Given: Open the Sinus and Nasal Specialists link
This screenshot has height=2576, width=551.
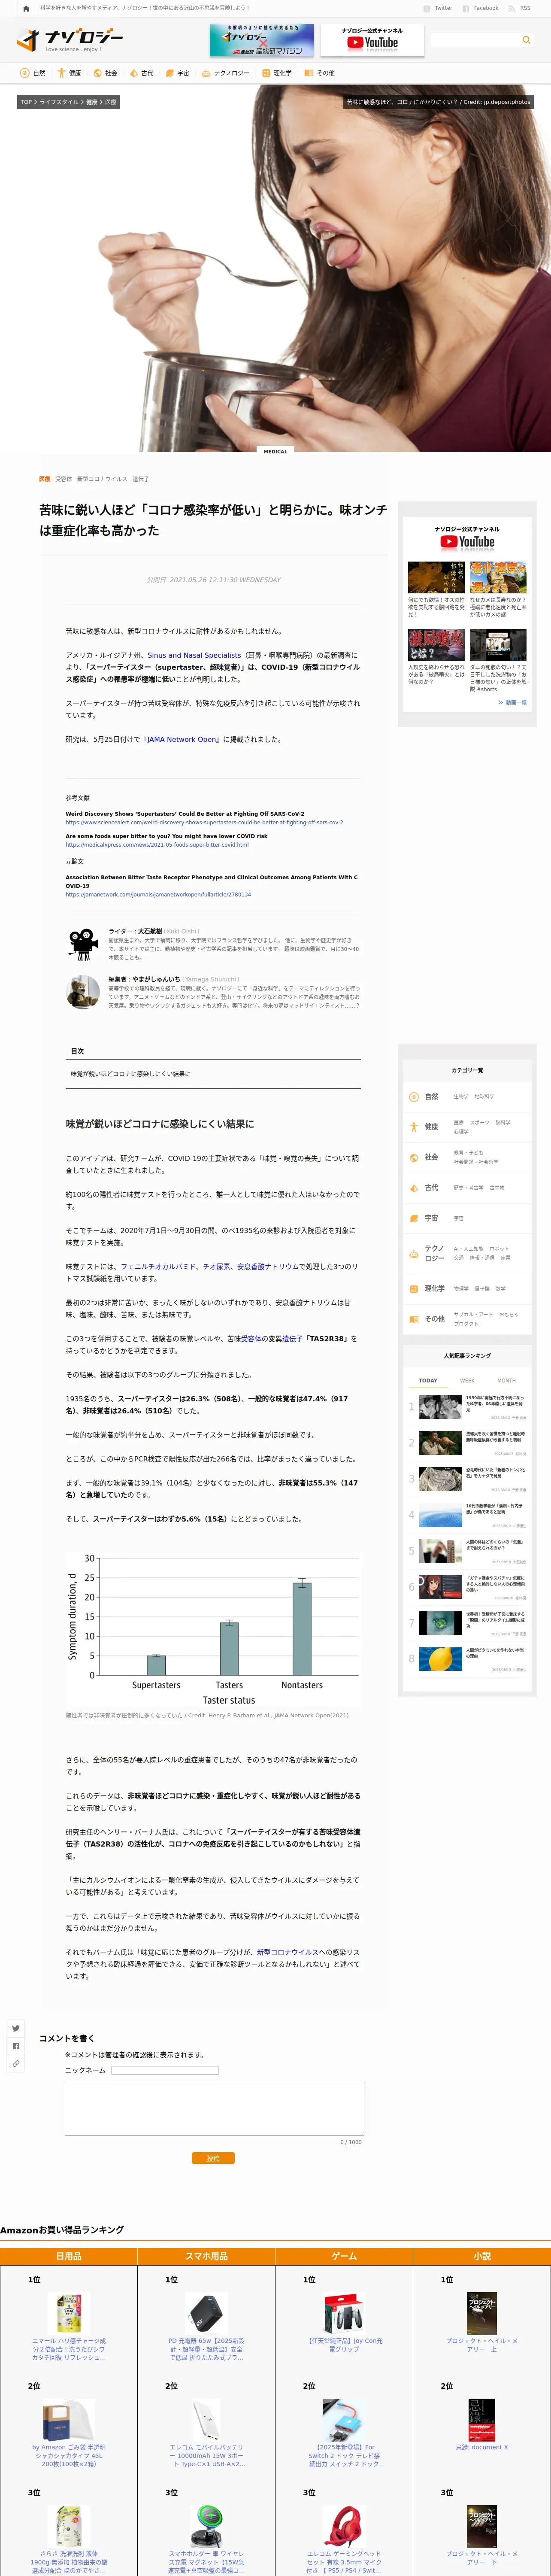Looking at the screenshot, I should [194, 655].
